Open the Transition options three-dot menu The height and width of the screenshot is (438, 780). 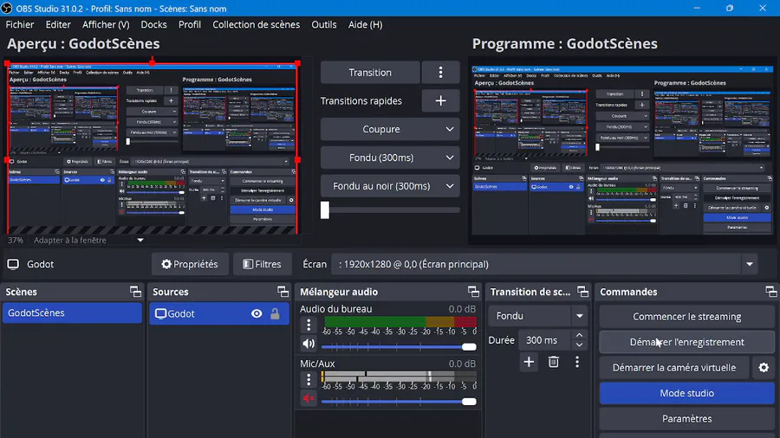[440, 73]
